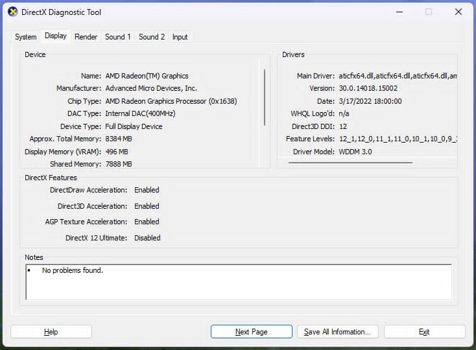This screenshot has height=350, width=476.
Task: Click the 'DirectX 12 Ultimate:' label
Action: [x=97, y=238]
